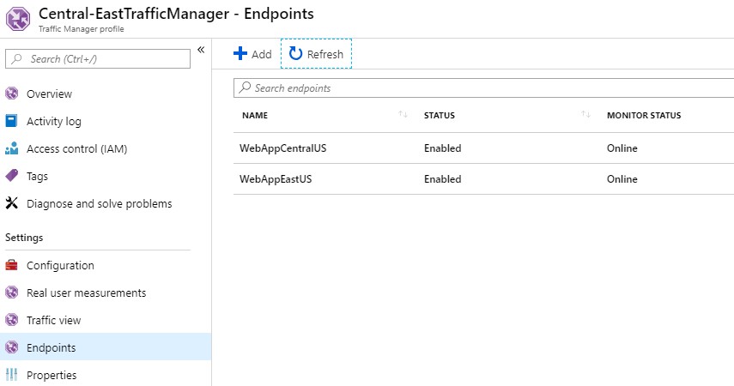
Task: Click the Central-EastTrafficManager - Endpoints title
Action: pyautogui.click(x=176, y=14)
